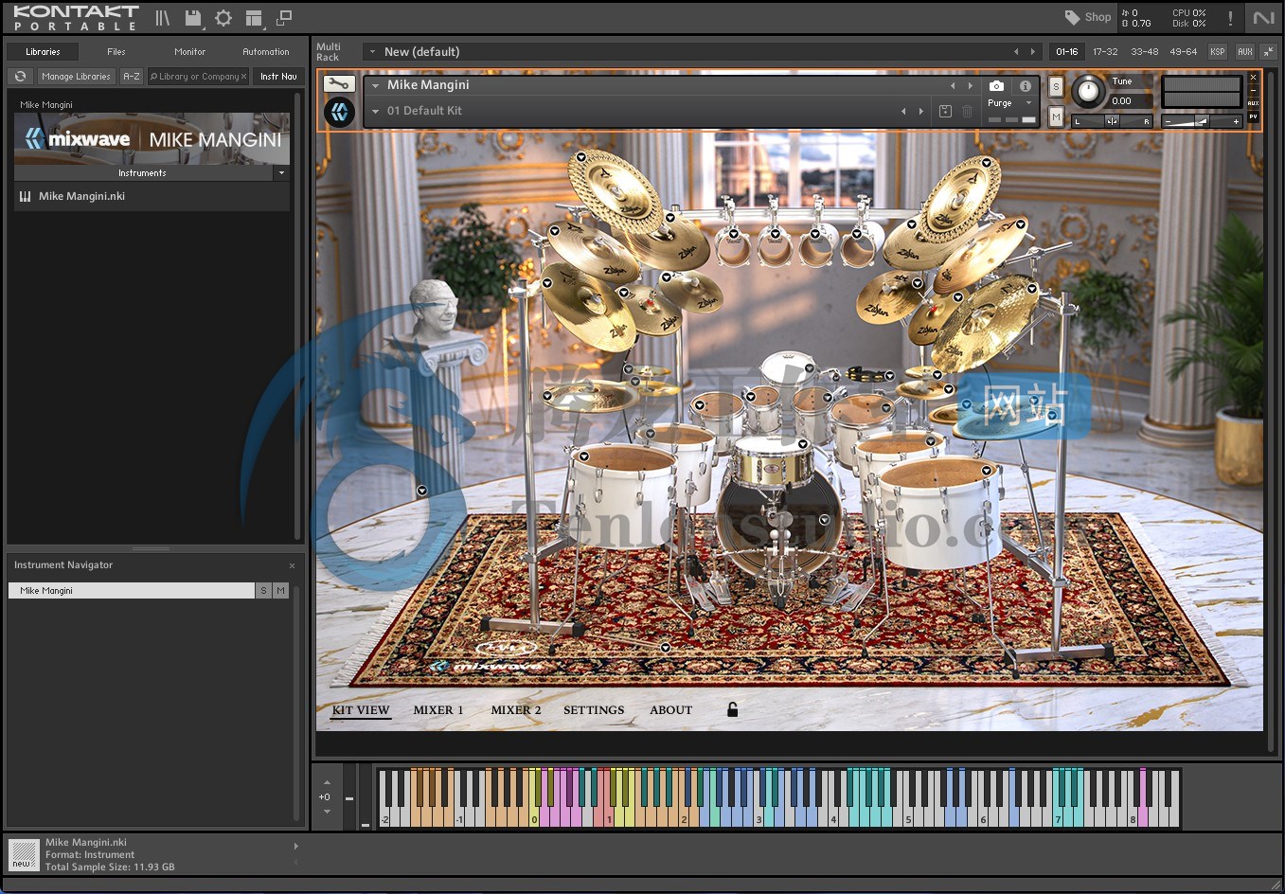Load the previous multi arrow
This screenshot has height=894, width=1285.
pyautogui.click(x=1016, y=52)
